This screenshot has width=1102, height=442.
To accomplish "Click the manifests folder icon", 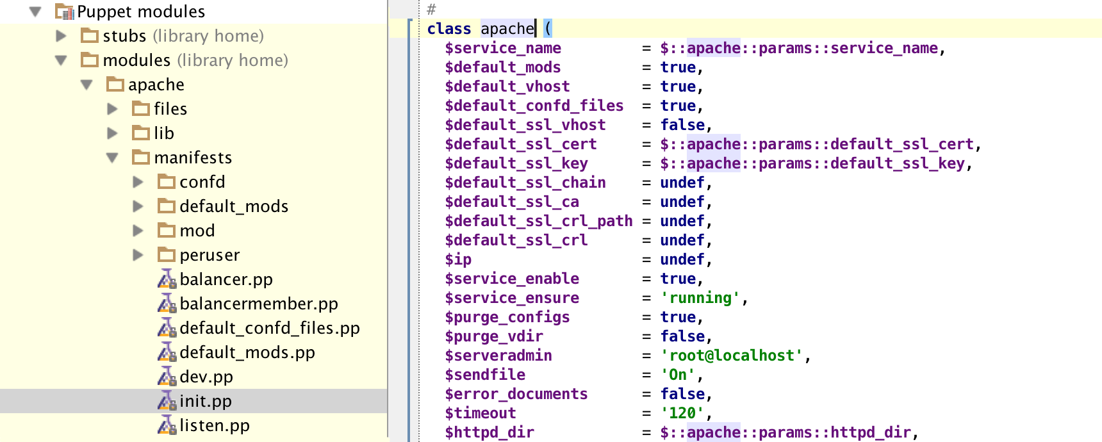I will click(x=141, y=157).
